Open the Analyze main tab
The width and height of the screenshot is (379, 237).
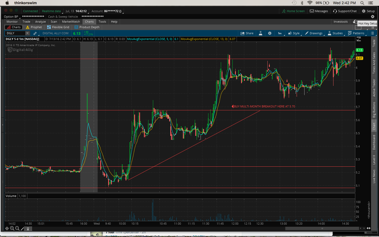point(41,22)
